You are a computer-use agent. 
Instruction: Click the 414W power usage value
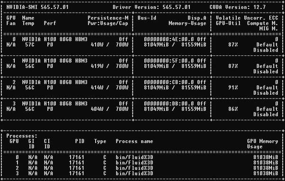(97, 88)
